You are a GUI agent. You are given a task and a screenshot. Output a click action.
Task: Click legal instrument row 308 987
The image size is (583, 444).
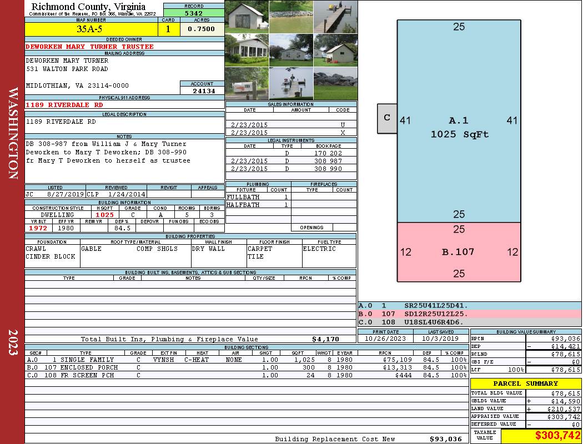point(291,161)
